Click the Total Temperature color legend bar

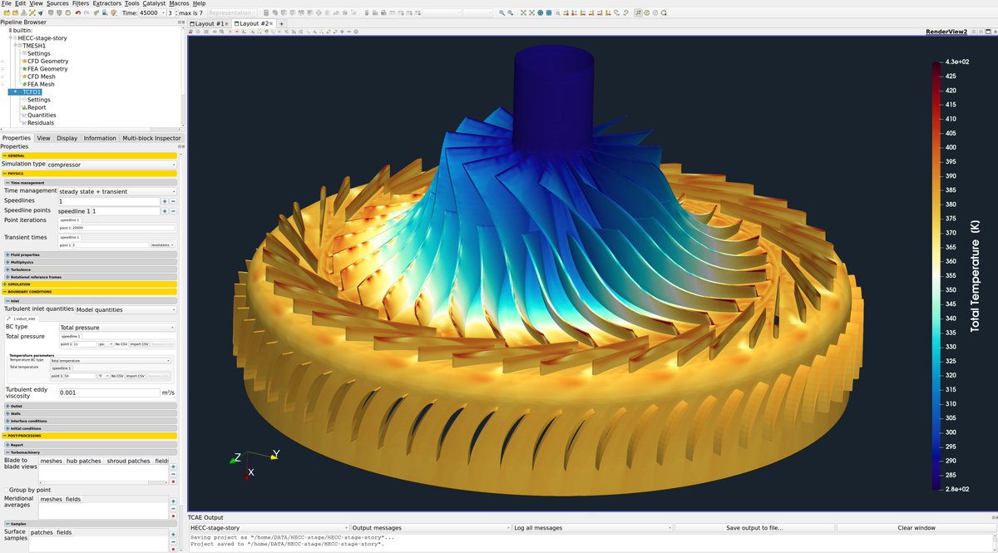[x=936, y=276]
